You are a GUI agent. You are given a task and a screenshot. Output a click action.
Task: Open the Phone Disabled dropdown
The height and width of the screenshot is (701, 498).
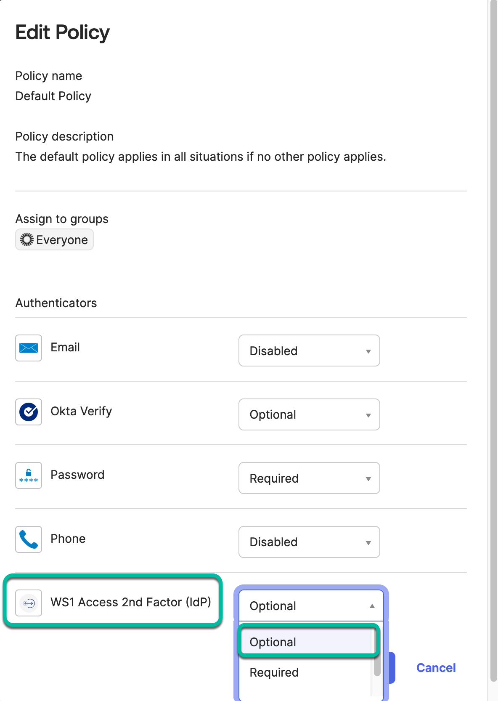tap(309, 542)
